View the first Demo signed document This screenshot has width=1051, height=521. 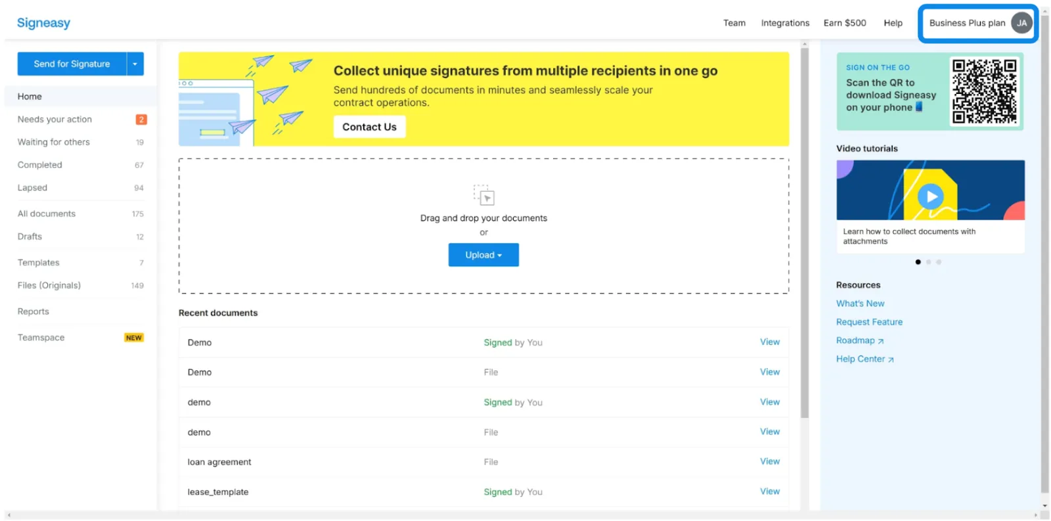click(770, 342)
